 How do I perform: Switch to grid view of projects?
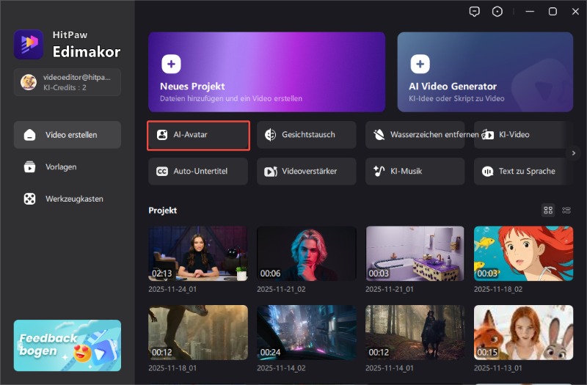pyautogui.click(x=548, y=210)
